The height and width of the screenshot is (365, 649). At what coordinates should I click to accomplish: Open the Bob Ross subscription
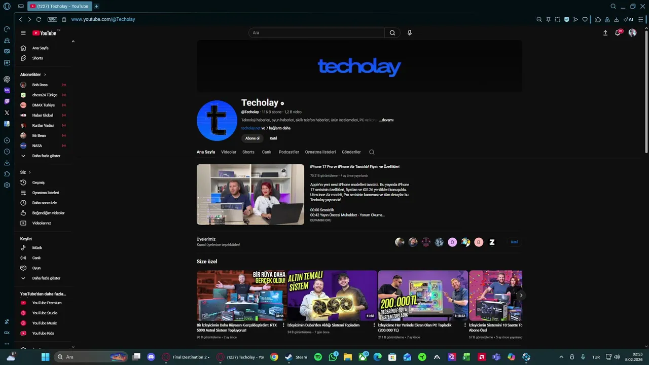tap(43, 85)
